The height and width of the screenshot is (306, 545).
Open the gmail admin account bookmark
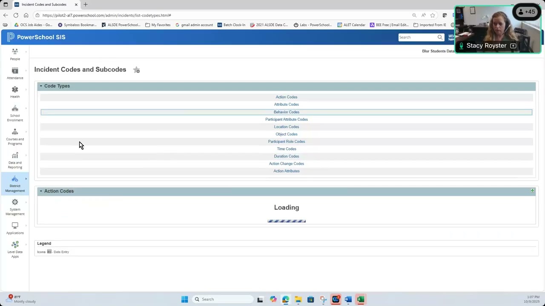point(194,25)
